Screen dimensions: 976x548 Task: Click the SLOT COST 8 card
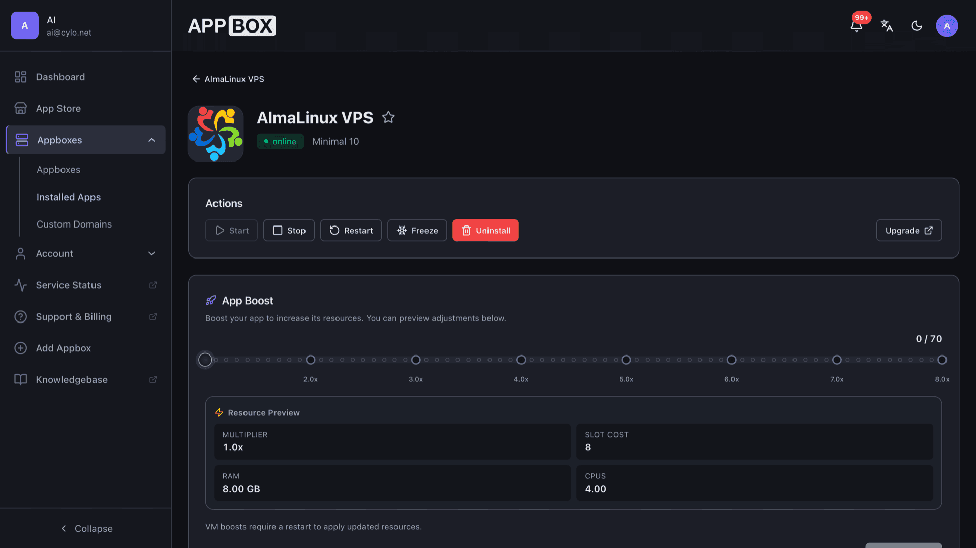pyautogui.click(x=754, y=441)
